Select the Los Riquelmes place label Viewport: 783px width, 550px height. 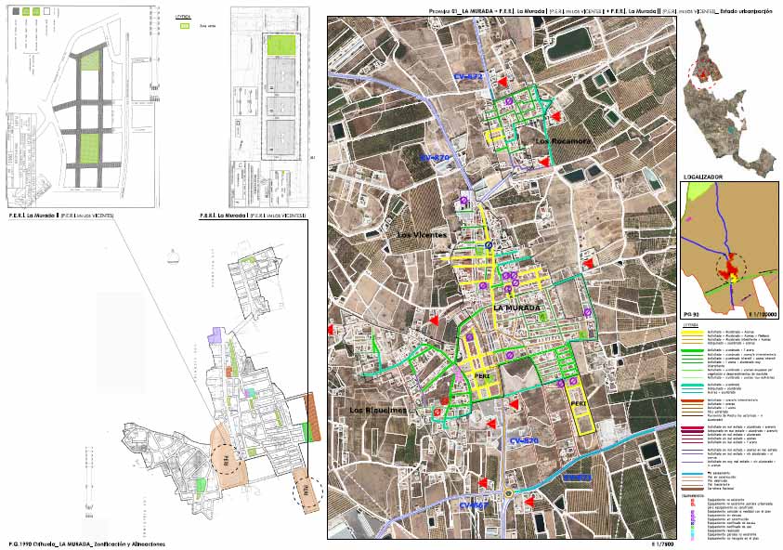[377, 409]
